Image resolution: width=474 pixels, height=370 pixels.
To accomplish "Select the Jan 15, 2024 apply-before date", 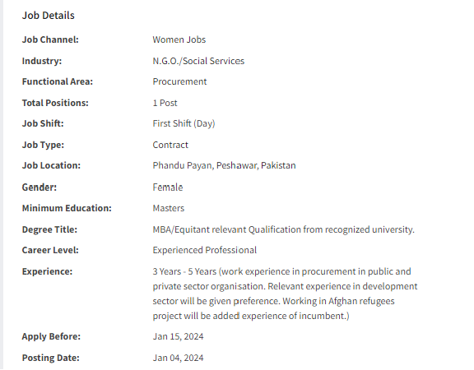I will pyautogui.click(x=178, y=336).
